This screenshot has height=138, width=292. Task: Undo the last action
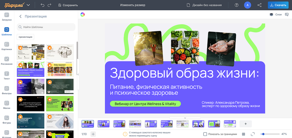pos(43,5)
